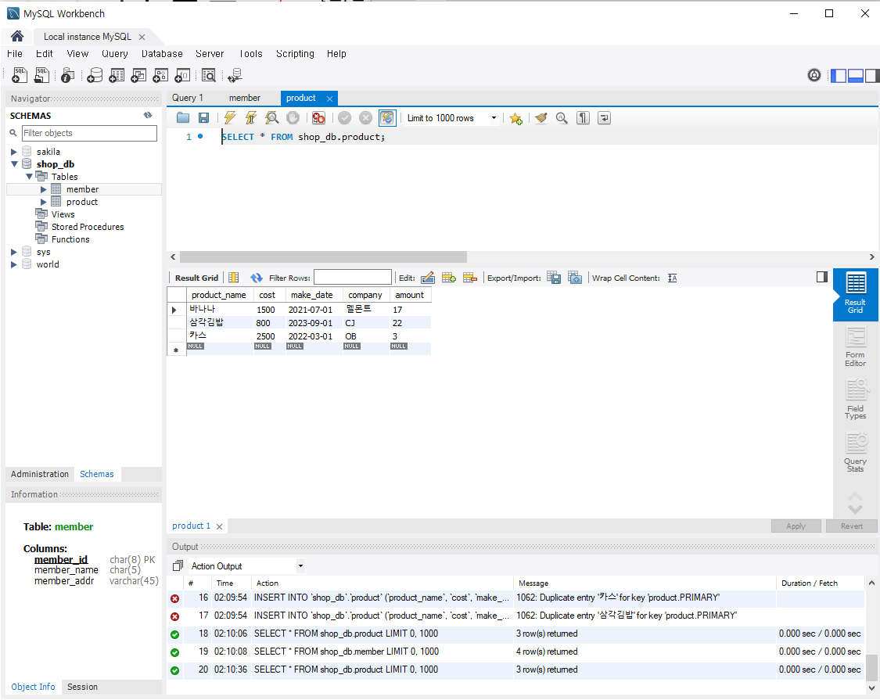Toggle continue-on-error script execution
Image resolution: width=880 pixels, height=700 pixels.
[319, 118]
